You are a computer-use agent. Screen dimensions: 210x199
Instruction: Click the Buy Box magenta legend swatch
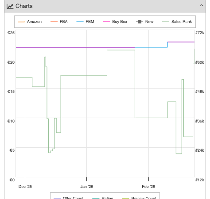[x=106, y=22]
